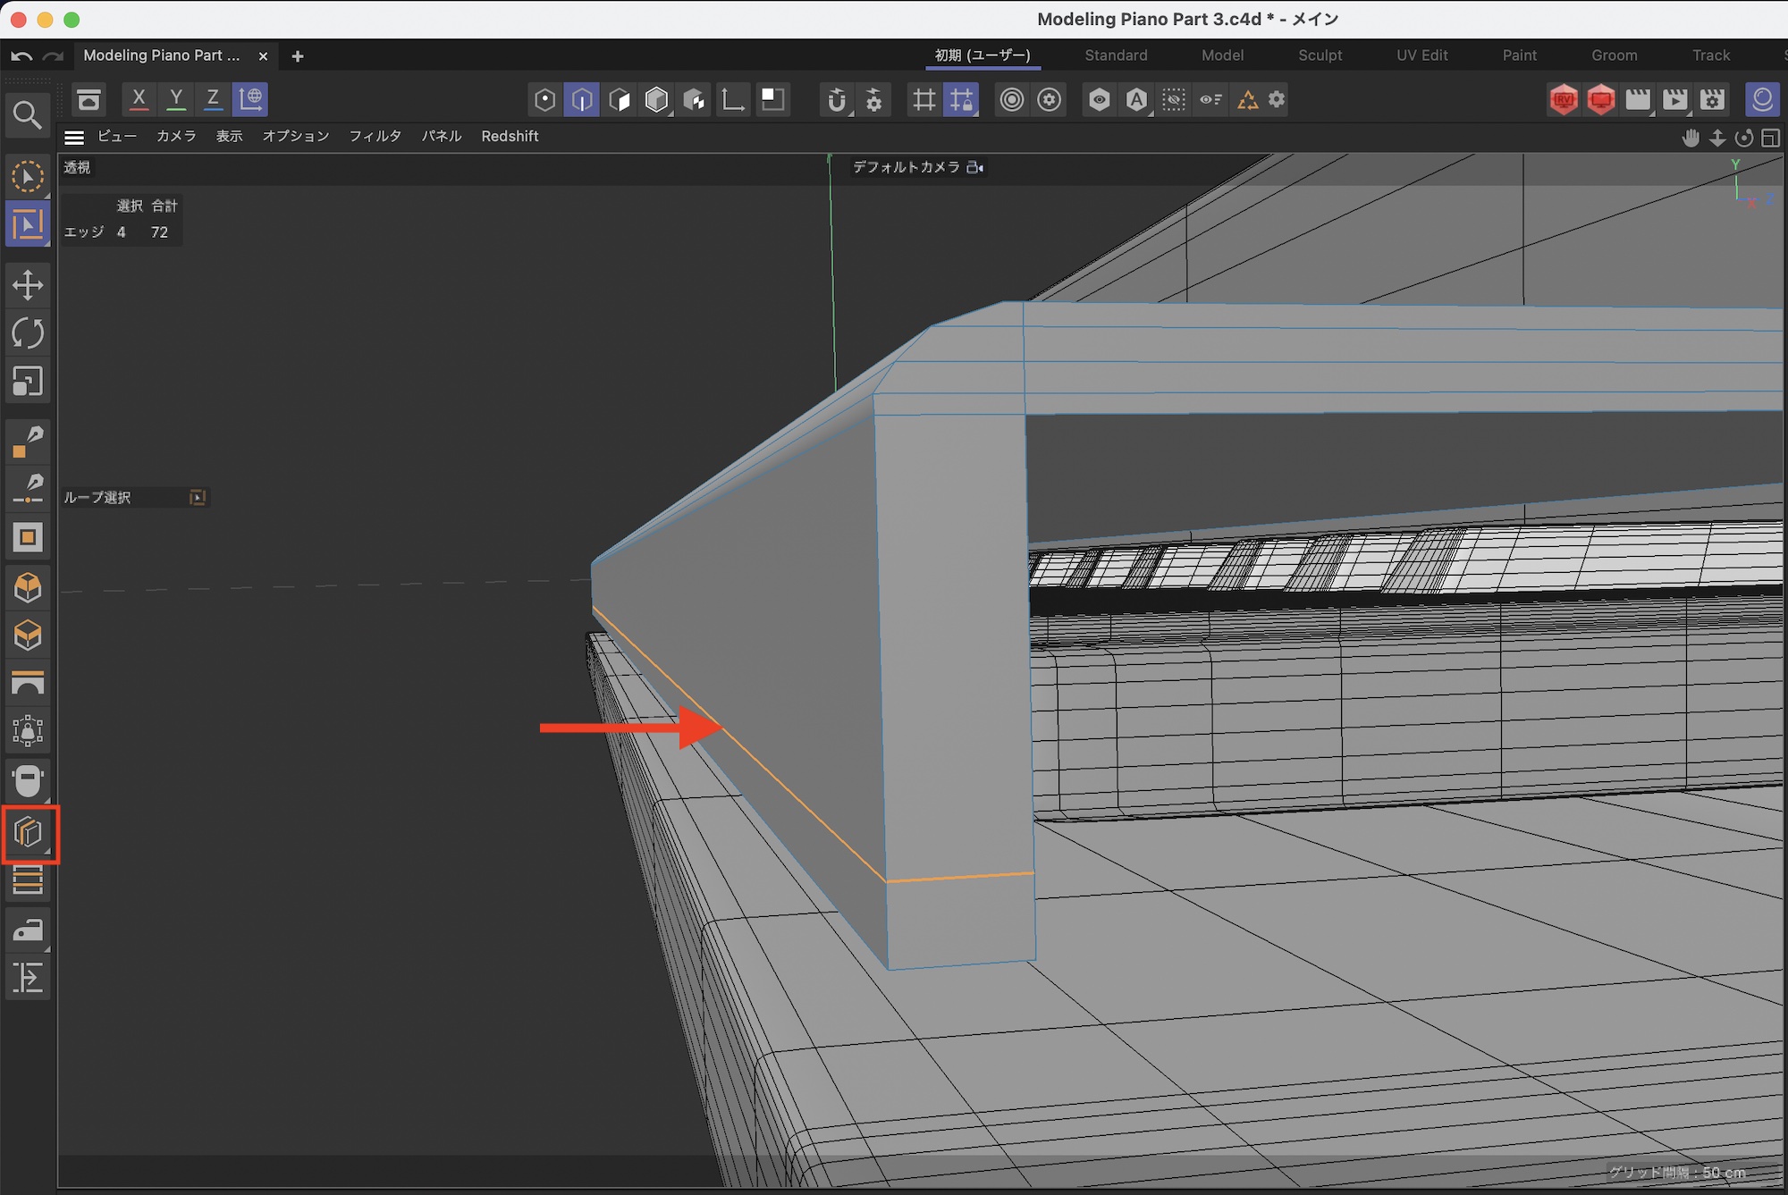Open the カメラ viewport menu
Screen dimensions: 1788x1195
pyautogui.click(x=175, y=136)
